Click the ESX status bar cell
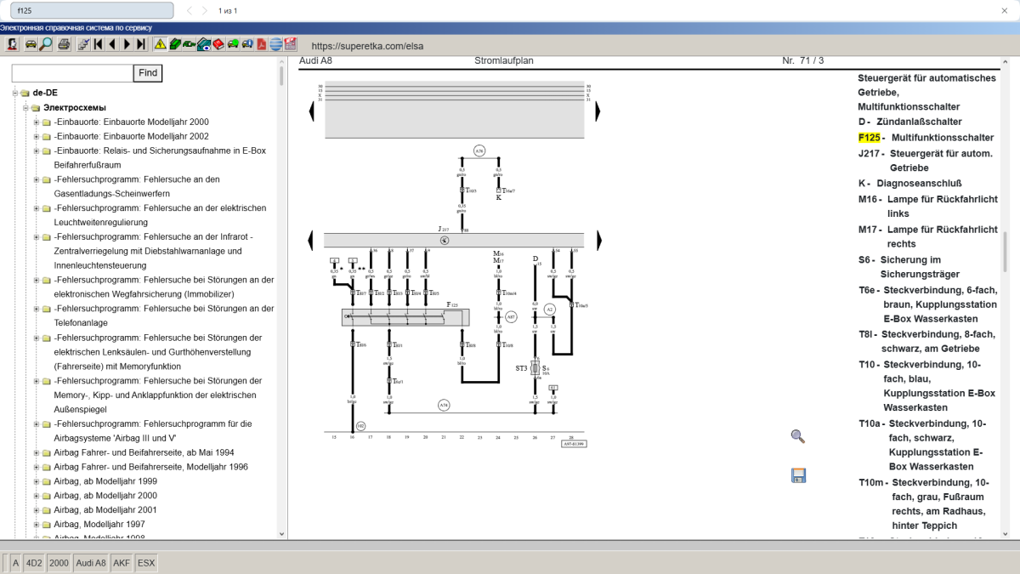The width and height of the screenshot is (1020, 574). click(146, 563)
